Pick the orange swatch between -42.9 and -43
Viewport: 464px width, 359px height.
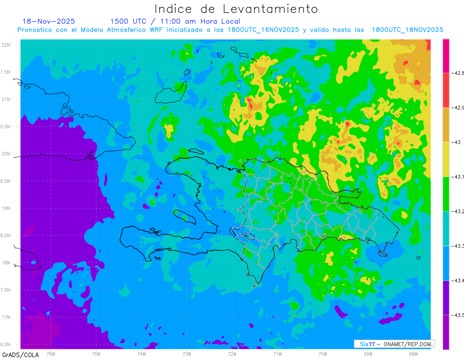tap(446, 125)
